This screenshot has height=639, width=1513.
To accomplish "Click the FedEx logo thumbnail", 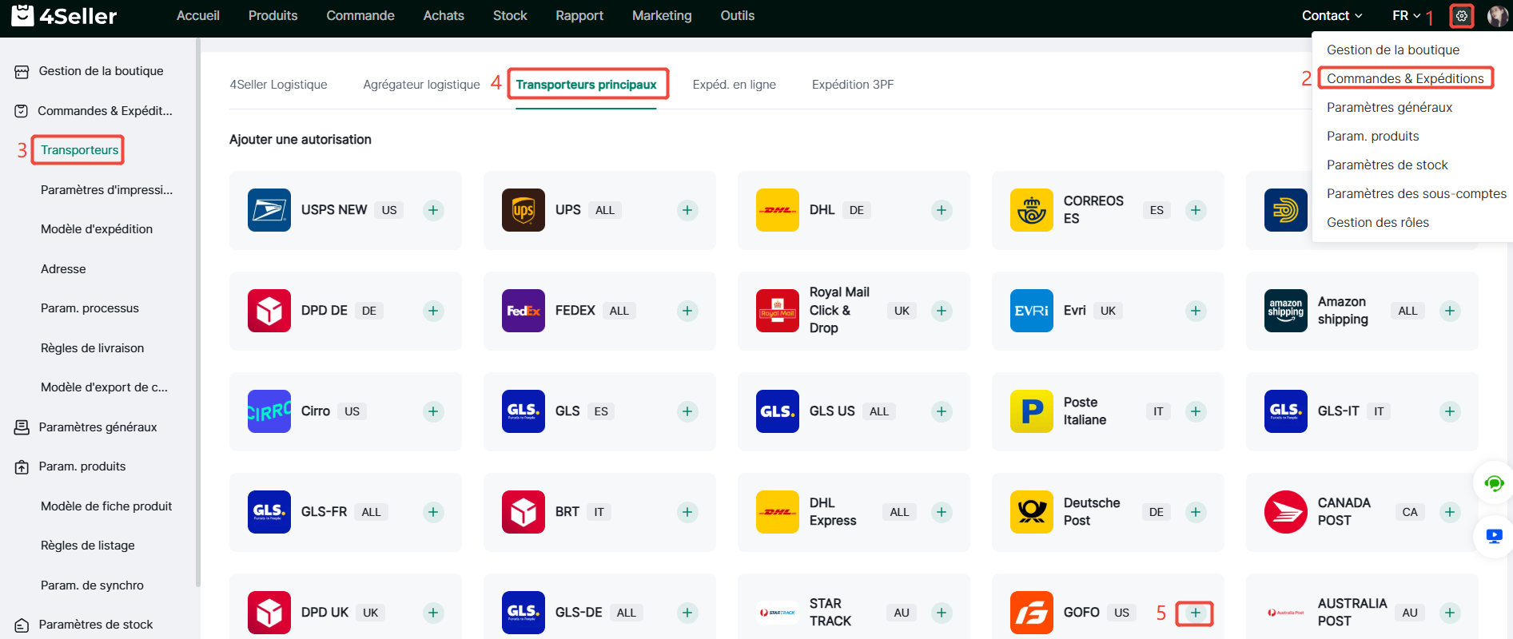I will [524, 311].
